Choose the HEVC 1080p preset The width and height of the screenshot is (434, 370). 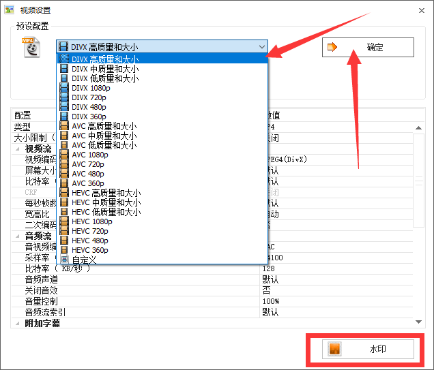pyautogui.click(x=162, y=221)
